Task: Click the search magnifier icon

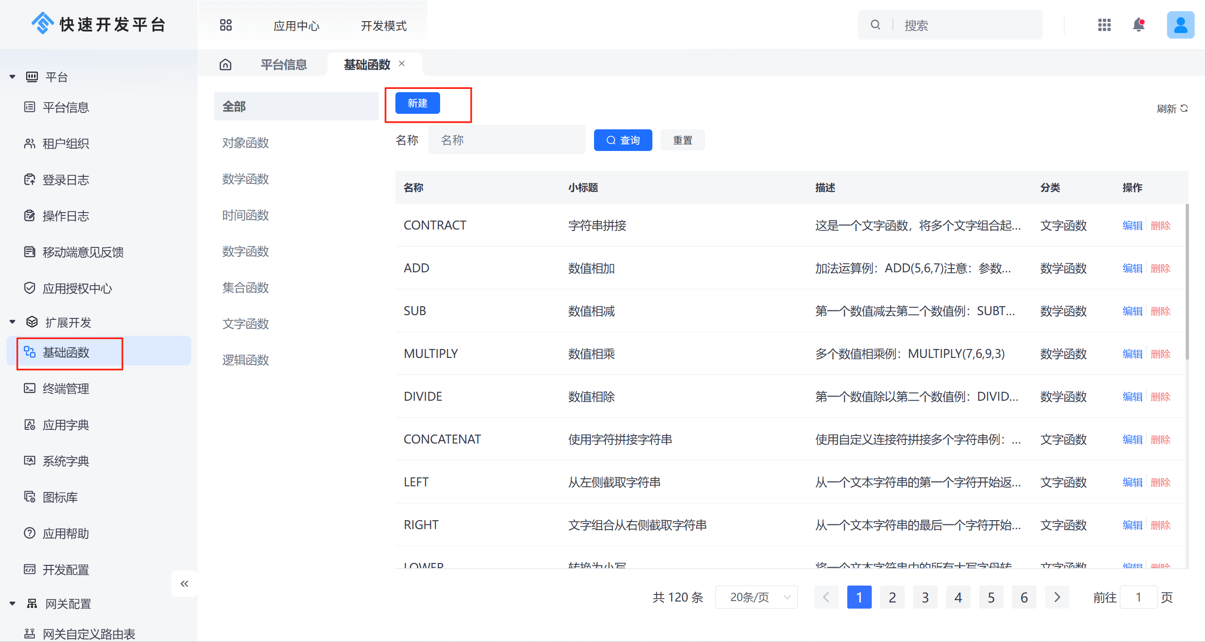Action: point(875,24)
